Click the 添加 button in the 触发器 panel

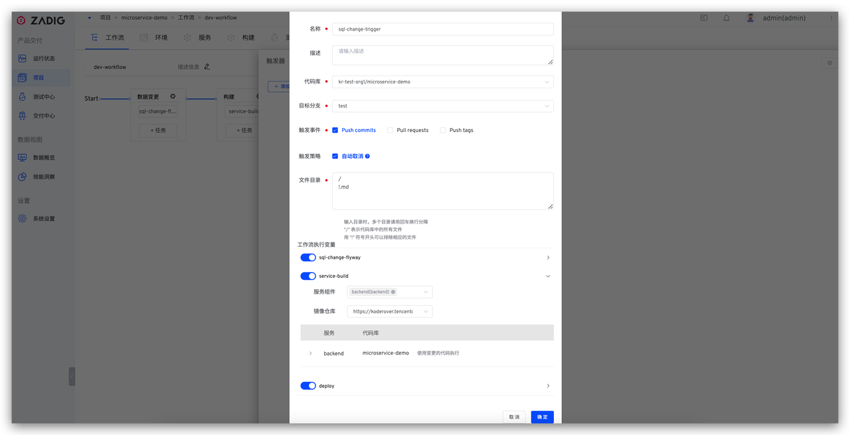(279, 87)
